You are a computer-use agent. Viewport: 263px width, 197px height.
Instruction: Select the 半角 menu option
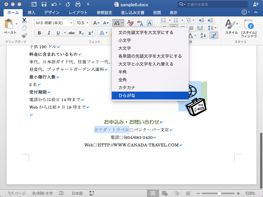pos(150,72)
